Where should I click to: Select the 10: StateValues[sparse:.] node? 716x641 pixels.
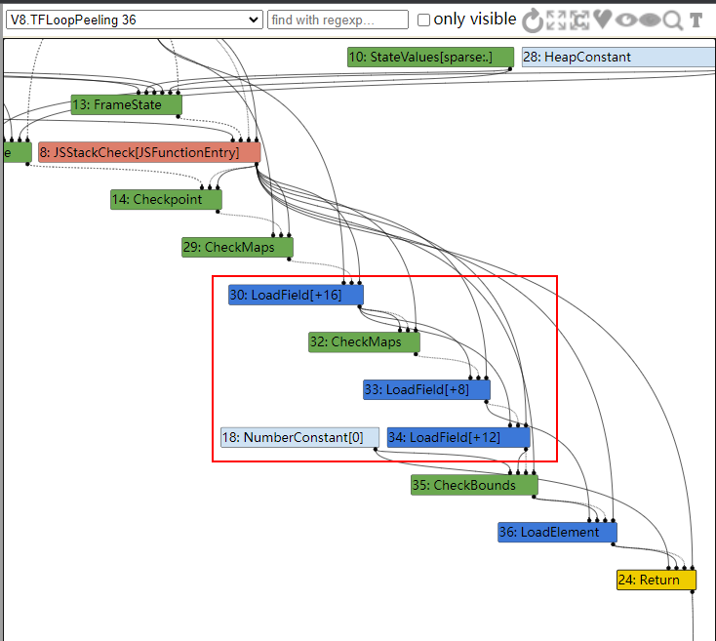click(430, 58)
